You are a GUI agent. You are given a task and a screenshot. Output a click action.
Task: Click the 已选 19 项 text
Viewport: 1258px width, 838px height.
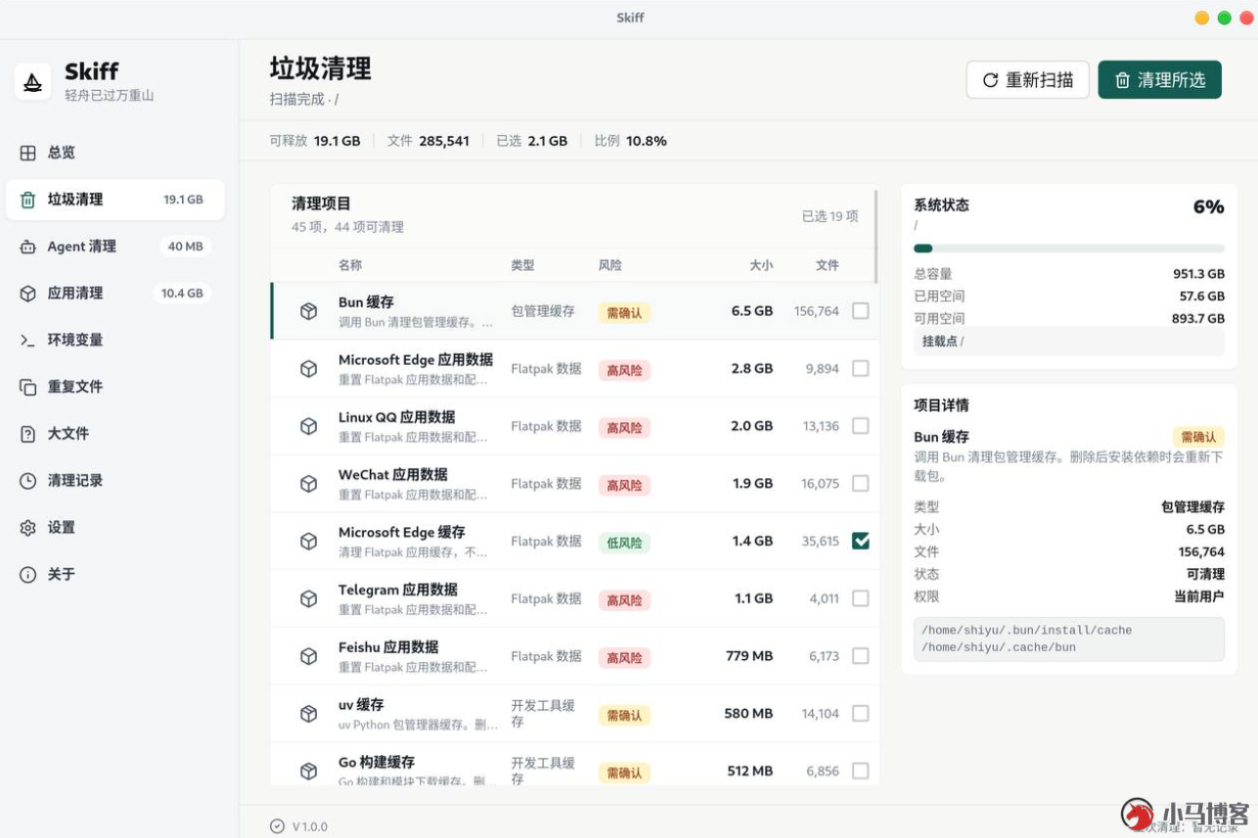coord(830,216)
